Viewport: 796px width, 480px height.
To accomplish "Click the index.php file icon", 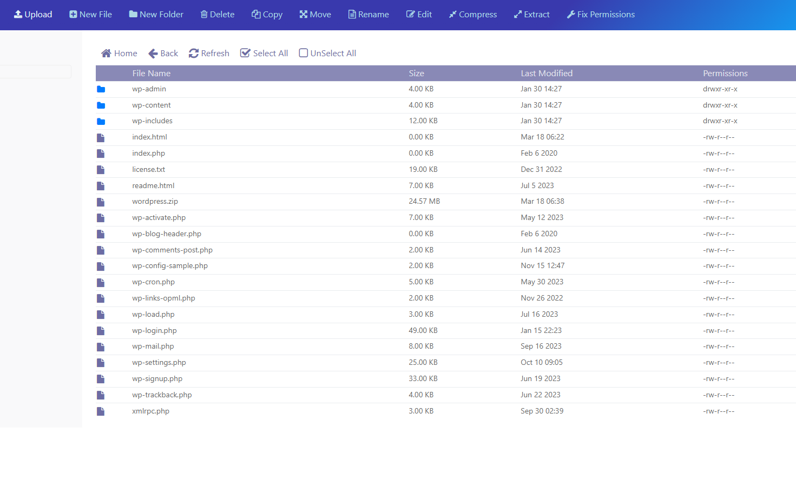I will coord(101,154).
